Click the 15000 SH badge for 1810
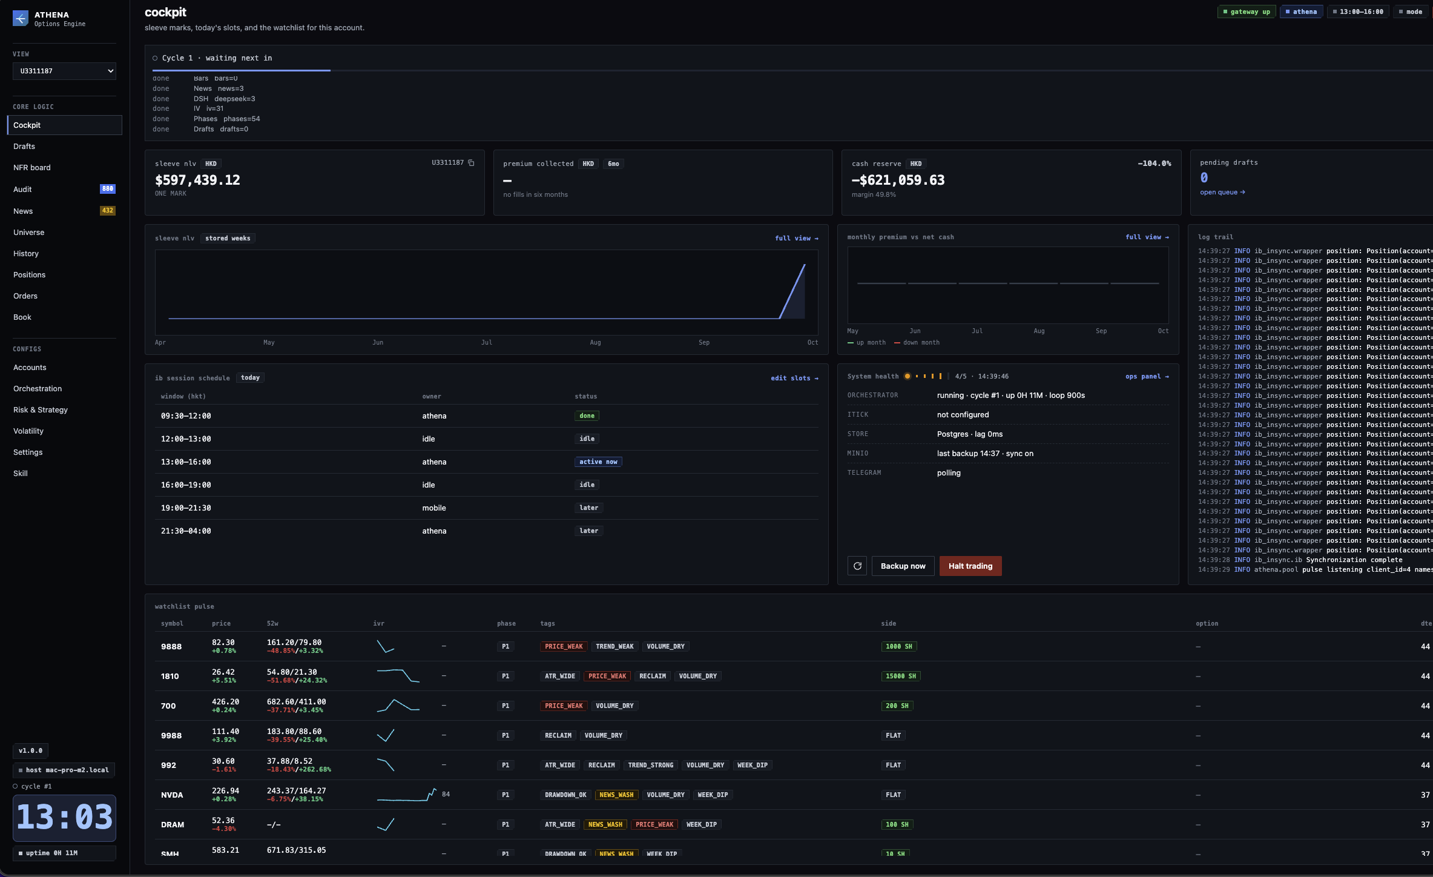 click(901, 676)
